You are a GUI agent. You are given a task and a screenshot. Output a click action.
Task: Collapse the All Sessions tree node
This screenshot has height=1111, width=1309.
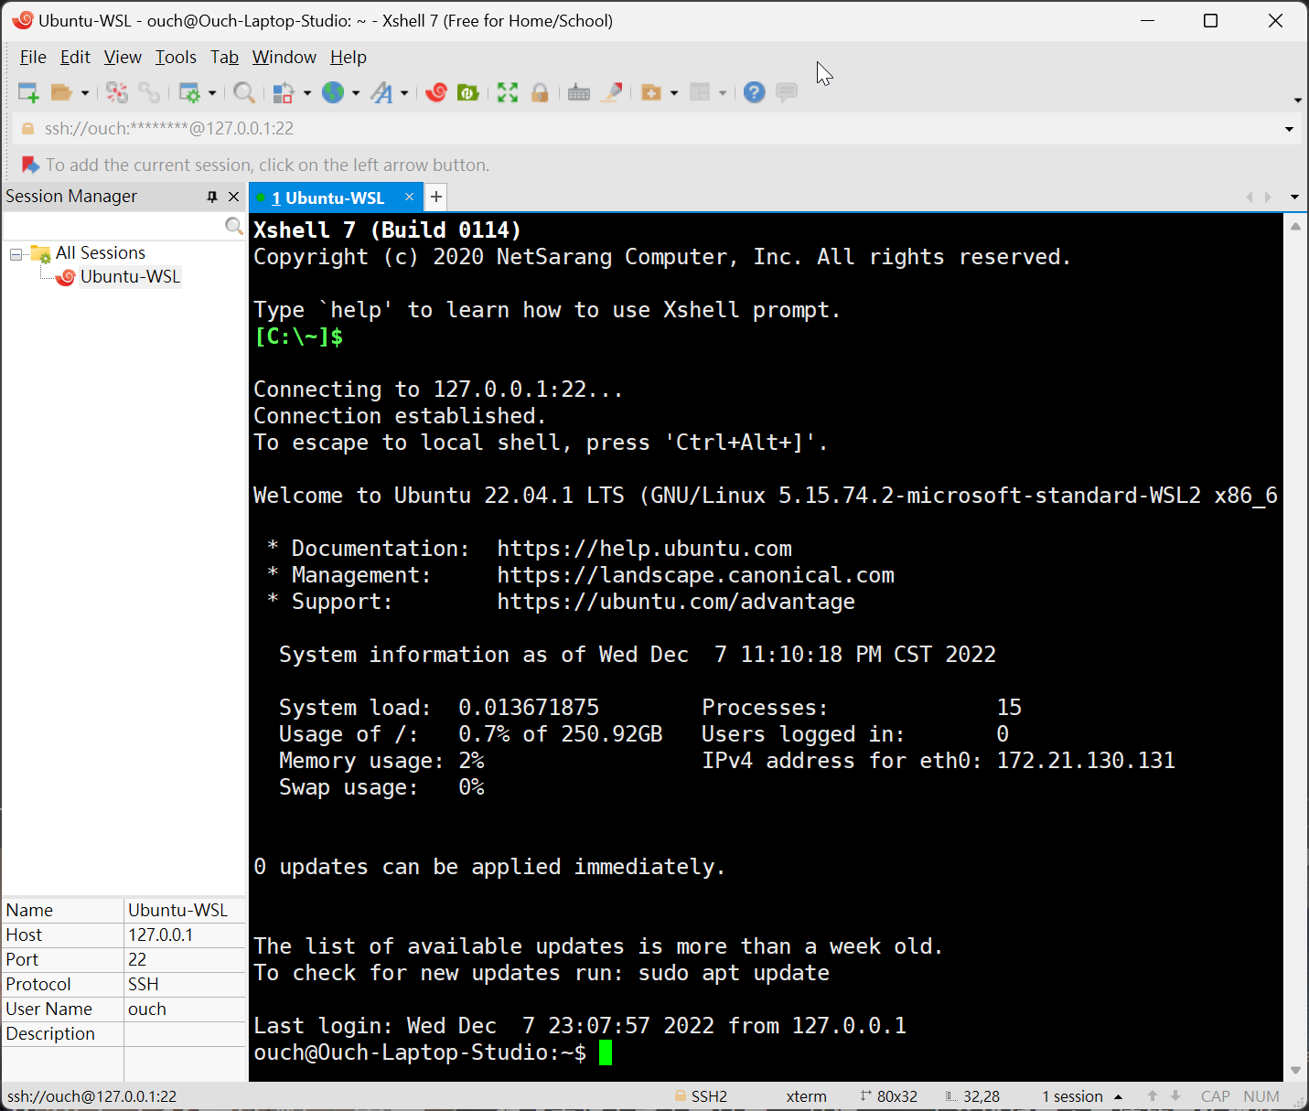click(x=15, y=252)
